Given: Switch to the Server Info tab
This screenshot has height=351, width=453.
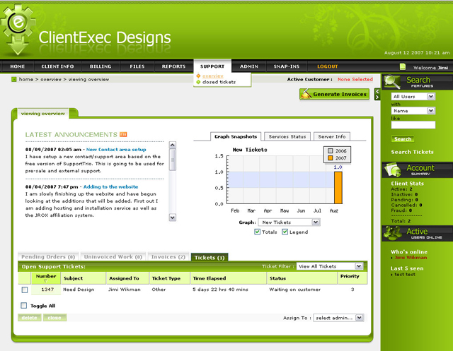Looking at the screenshot, I should pos(332,136).
